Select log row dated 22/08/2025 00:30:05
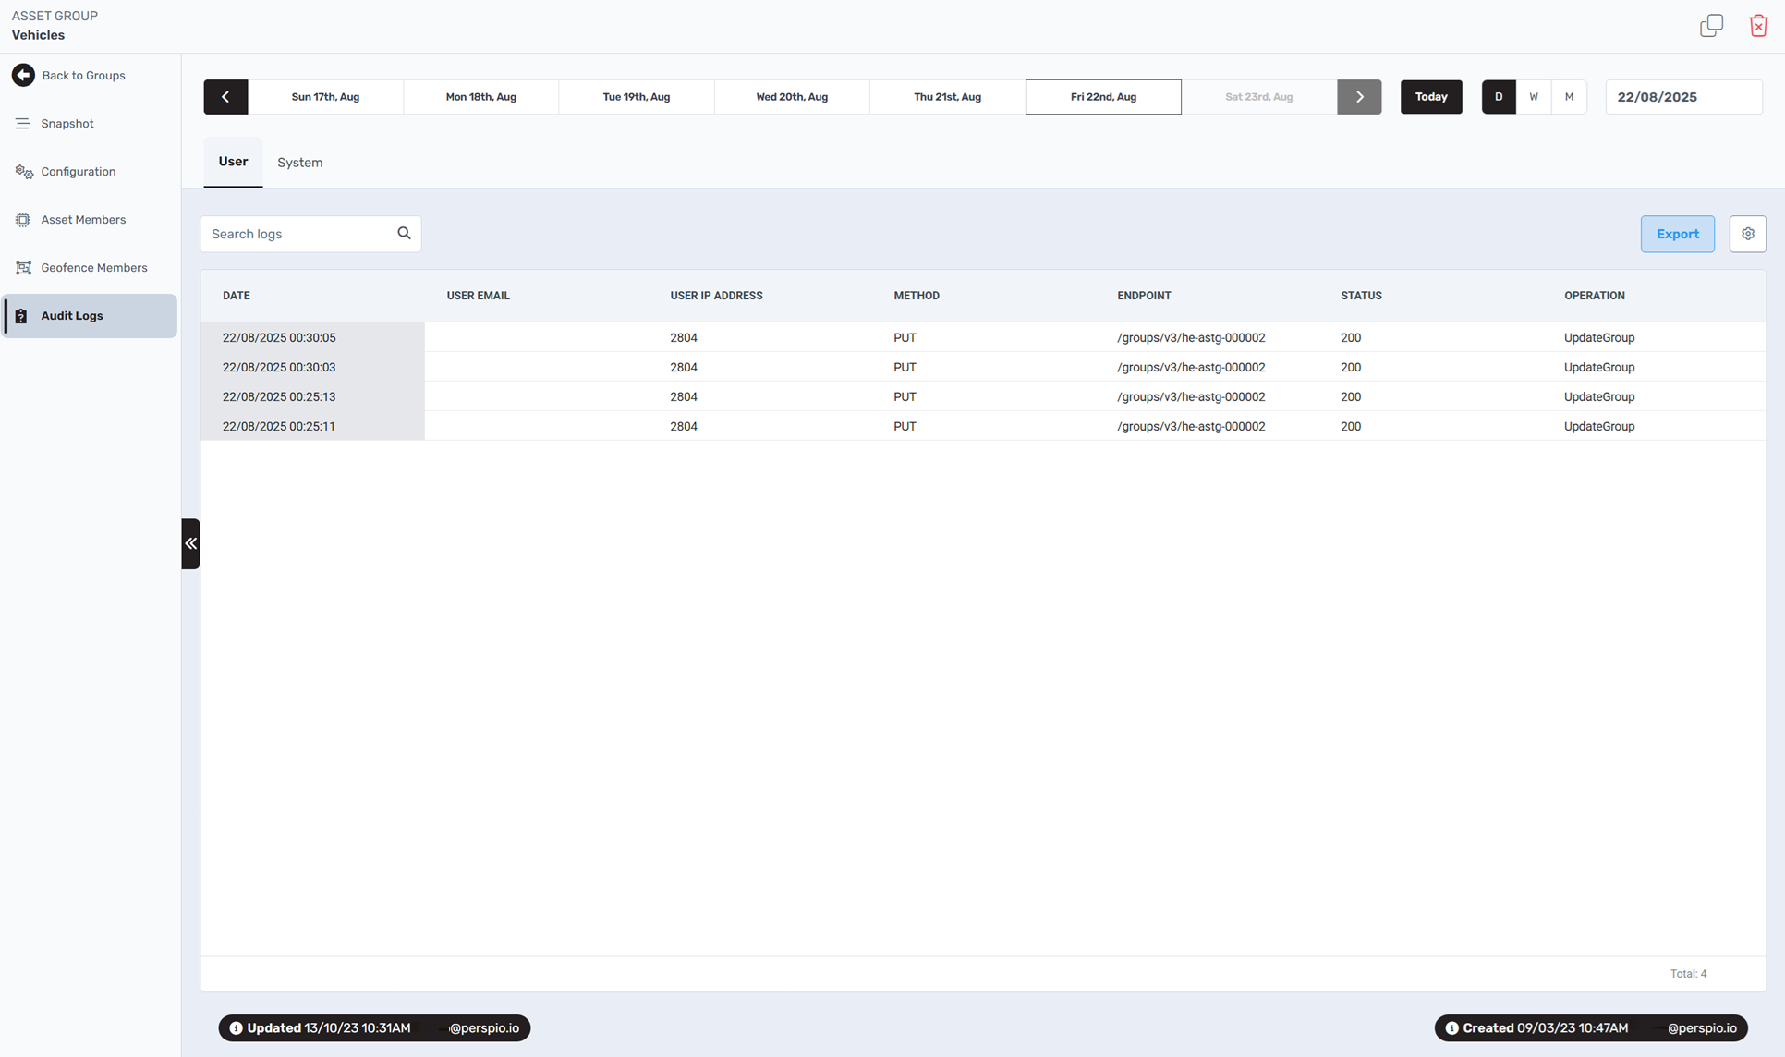Viewport: 1785px width, 1057px height. coord(982,337)
